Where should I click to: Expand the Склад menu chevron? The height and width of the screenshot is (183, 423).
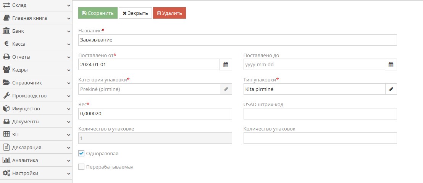point(68,5)
